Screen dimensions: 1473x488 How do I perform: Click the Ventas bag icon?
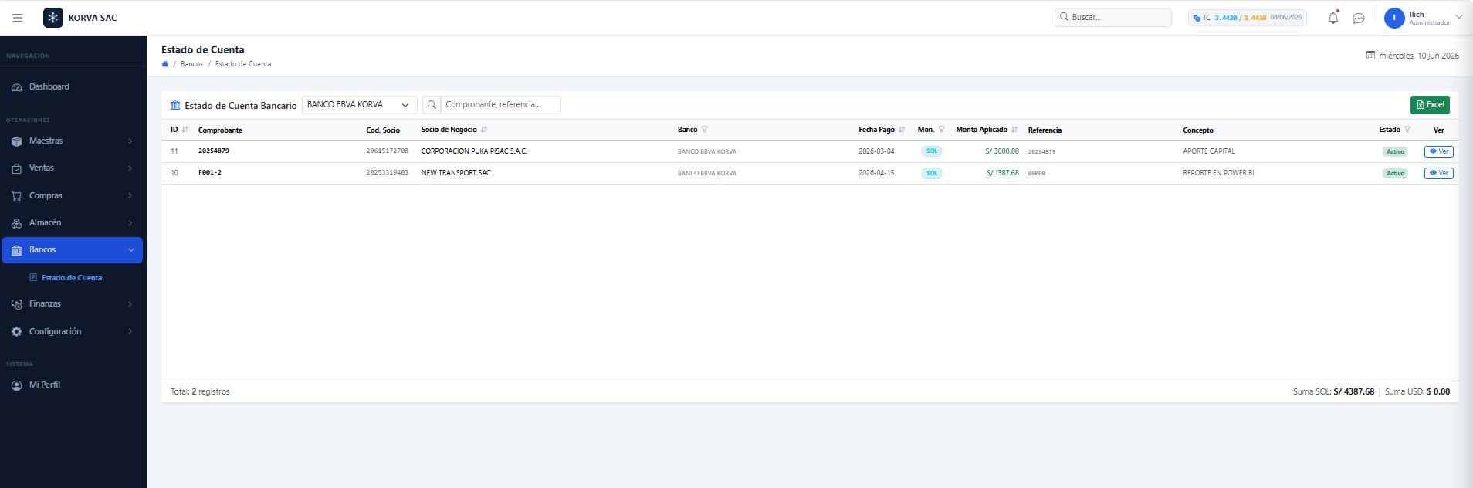click(16, 168)
